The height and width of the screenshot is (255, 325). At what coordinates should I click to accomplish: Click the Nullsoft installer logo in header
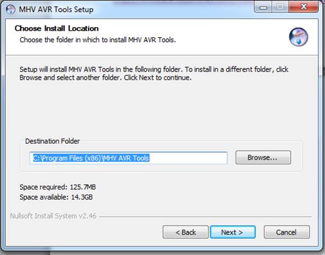[298, 37]
